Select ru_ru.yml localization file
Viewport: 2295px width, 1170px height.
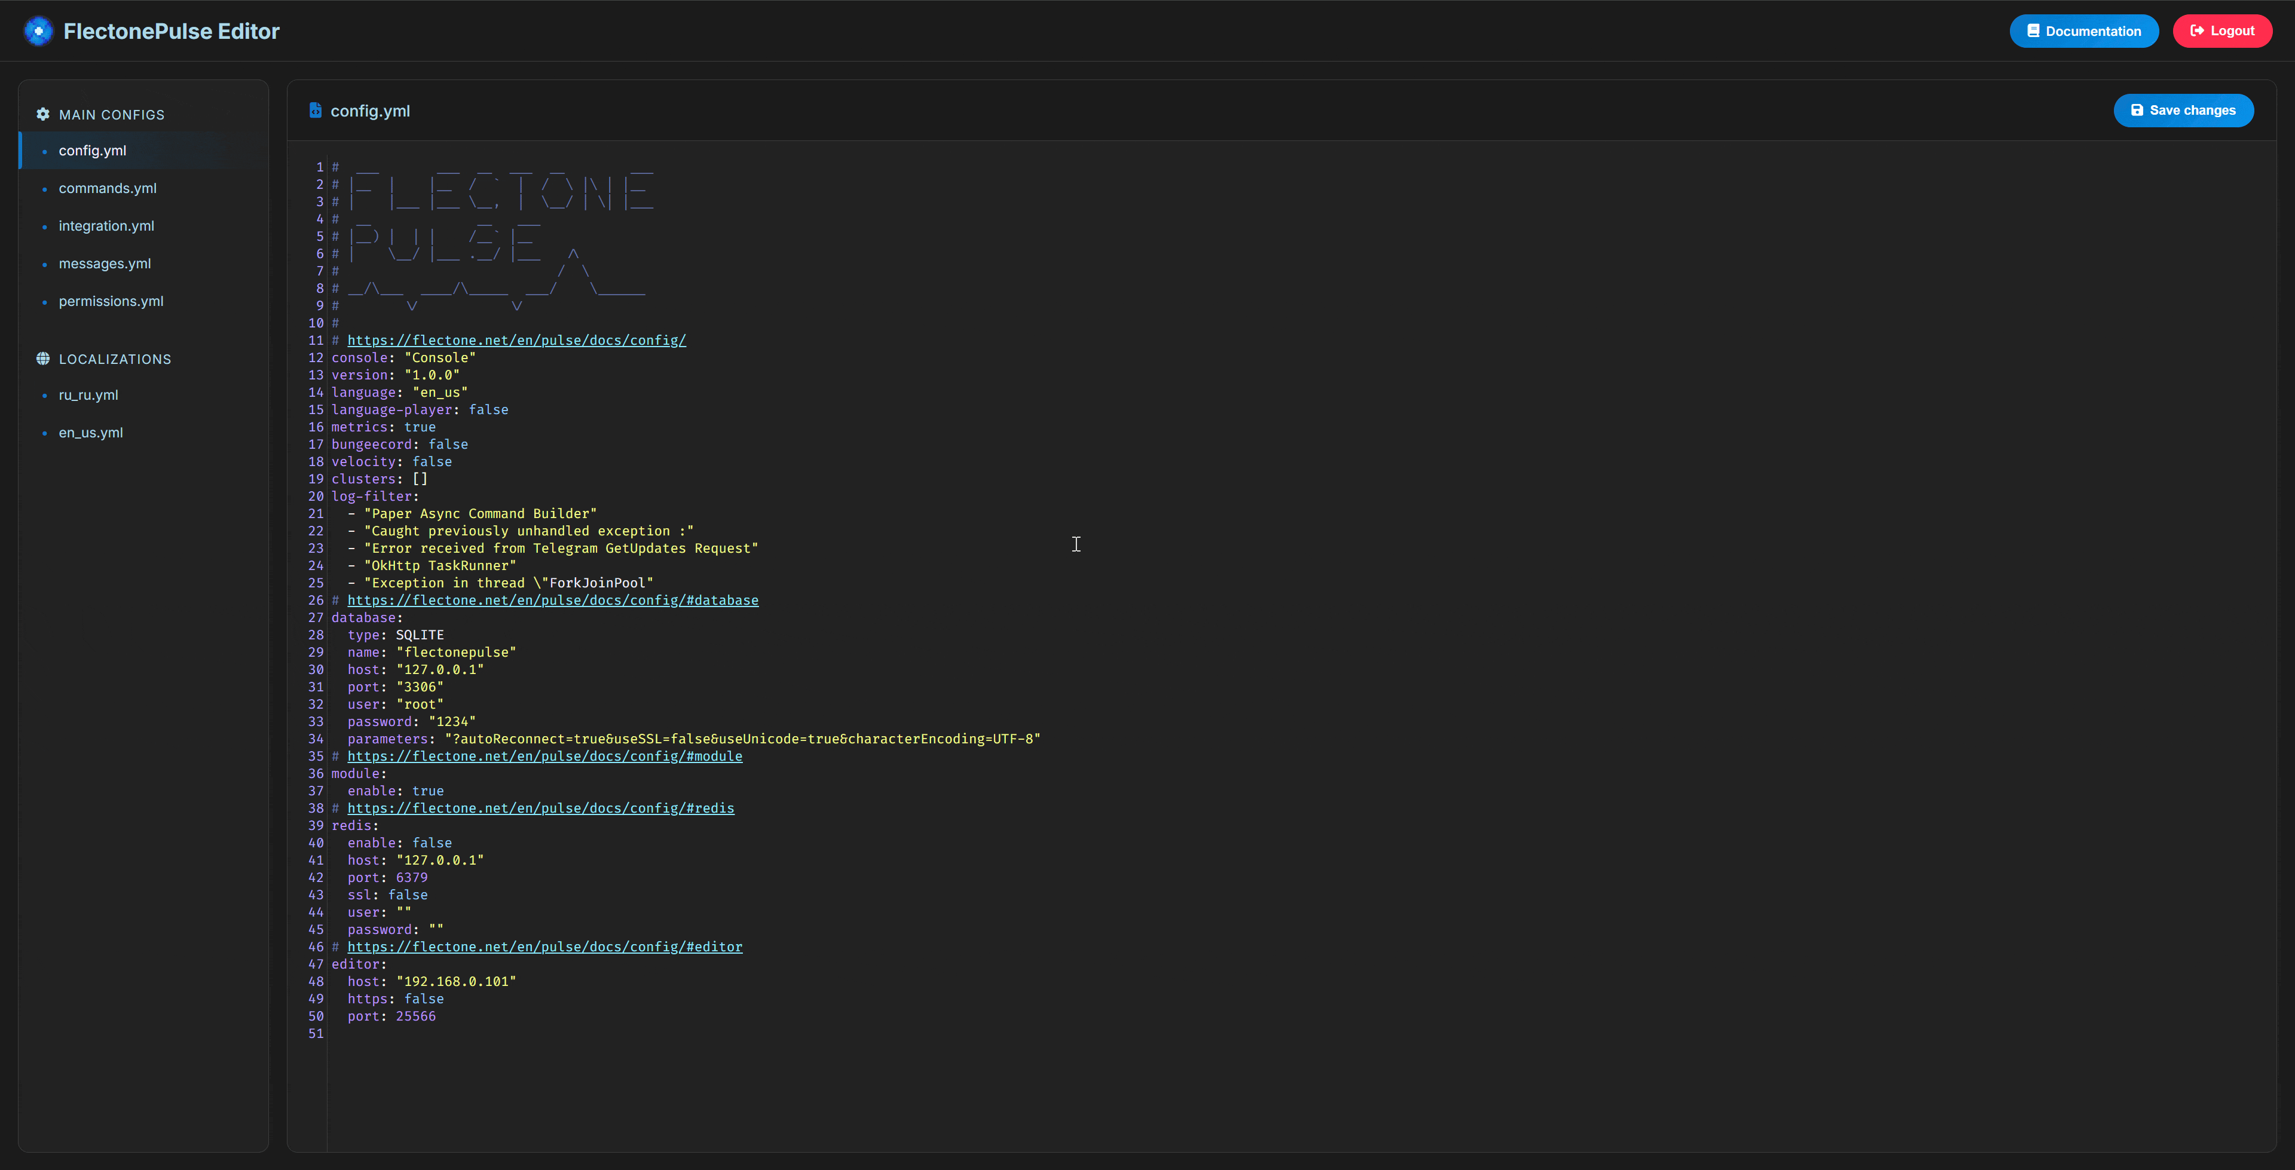pyautogui.click(x=88, y=395)
